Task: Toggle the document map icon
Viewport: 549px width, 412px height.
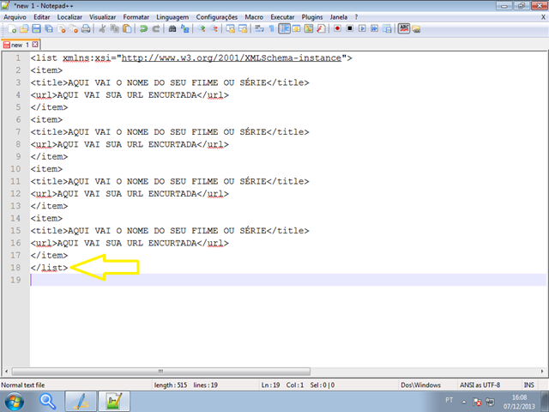Action: pyautogui.click(x=309, y=28)
